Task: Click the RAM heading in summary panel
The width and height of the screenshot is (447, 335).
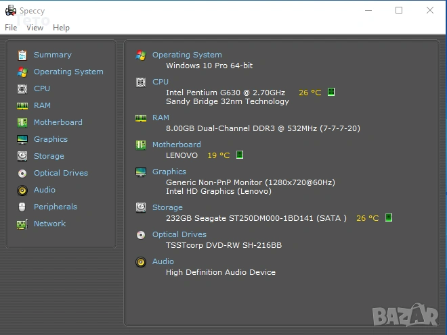Action: click(161, 118)
